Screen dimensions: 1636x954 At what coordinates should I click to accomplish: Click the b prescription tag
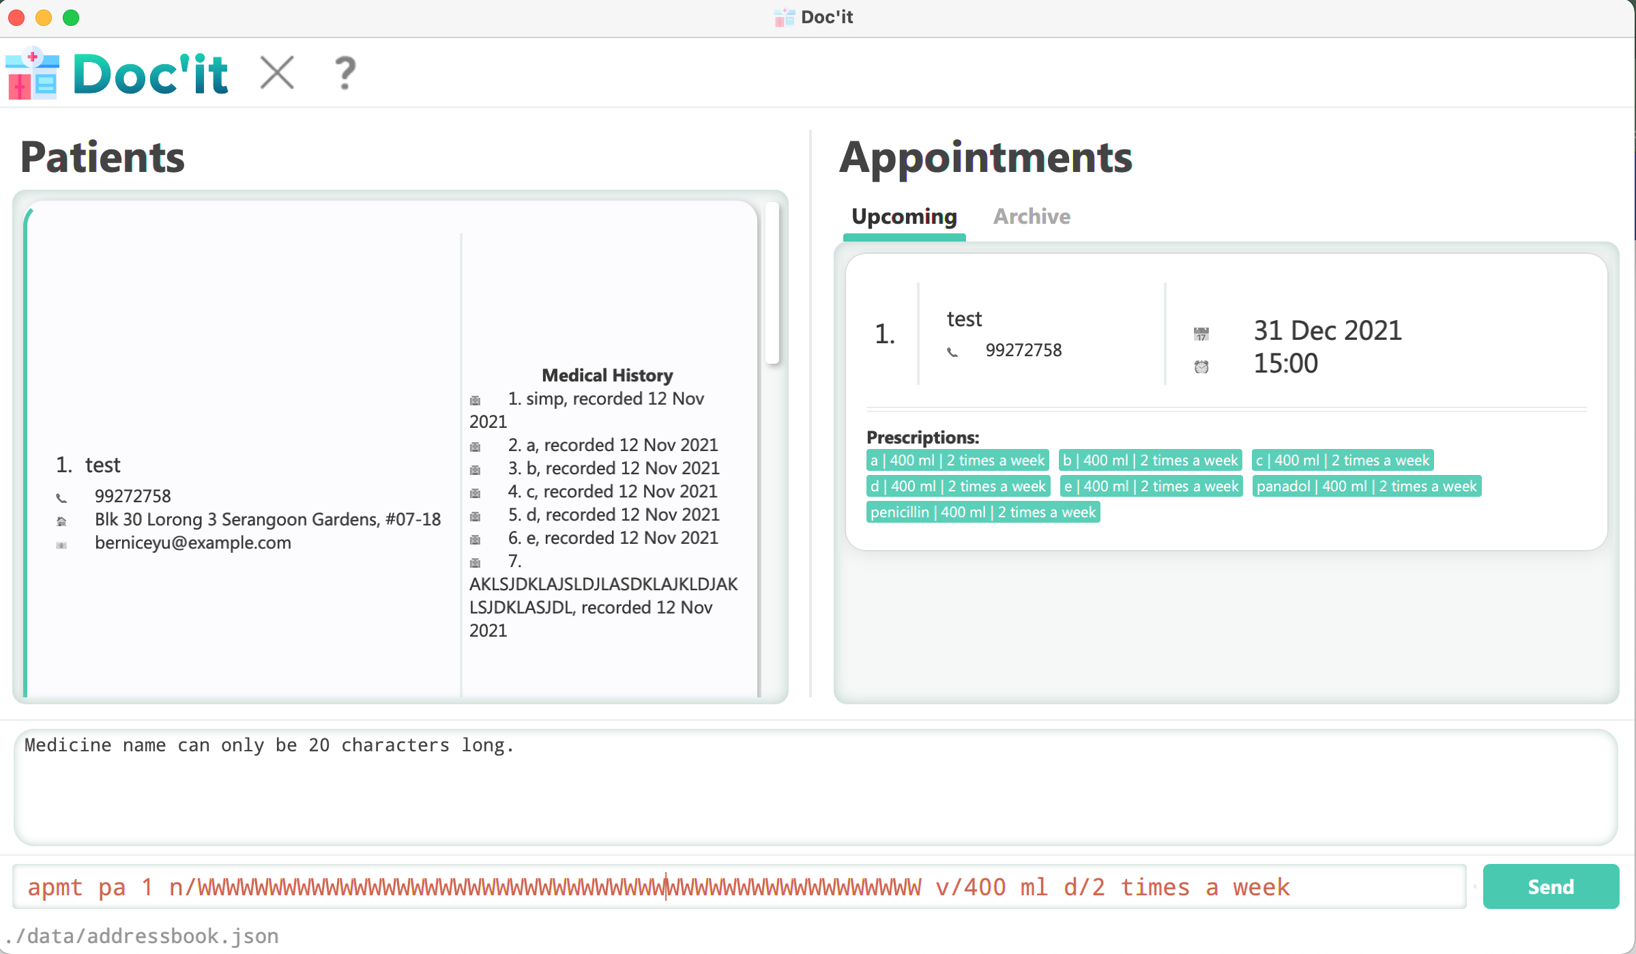pos(1150,460)
